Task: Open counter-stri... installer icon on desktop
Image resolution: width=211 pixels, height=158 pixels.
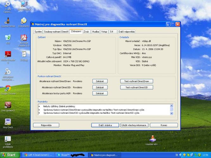Action: (x=152, y=140)
